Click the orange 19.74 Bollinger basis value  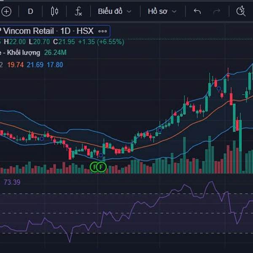click(16, 65)
